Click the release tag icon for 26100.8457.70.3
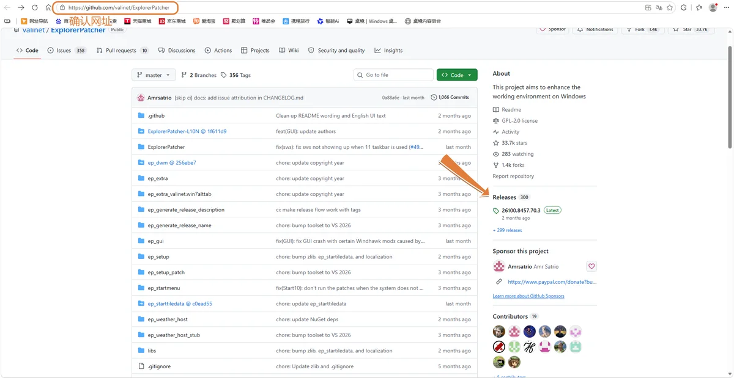This screenshot has height=378, width=734. 496,211
